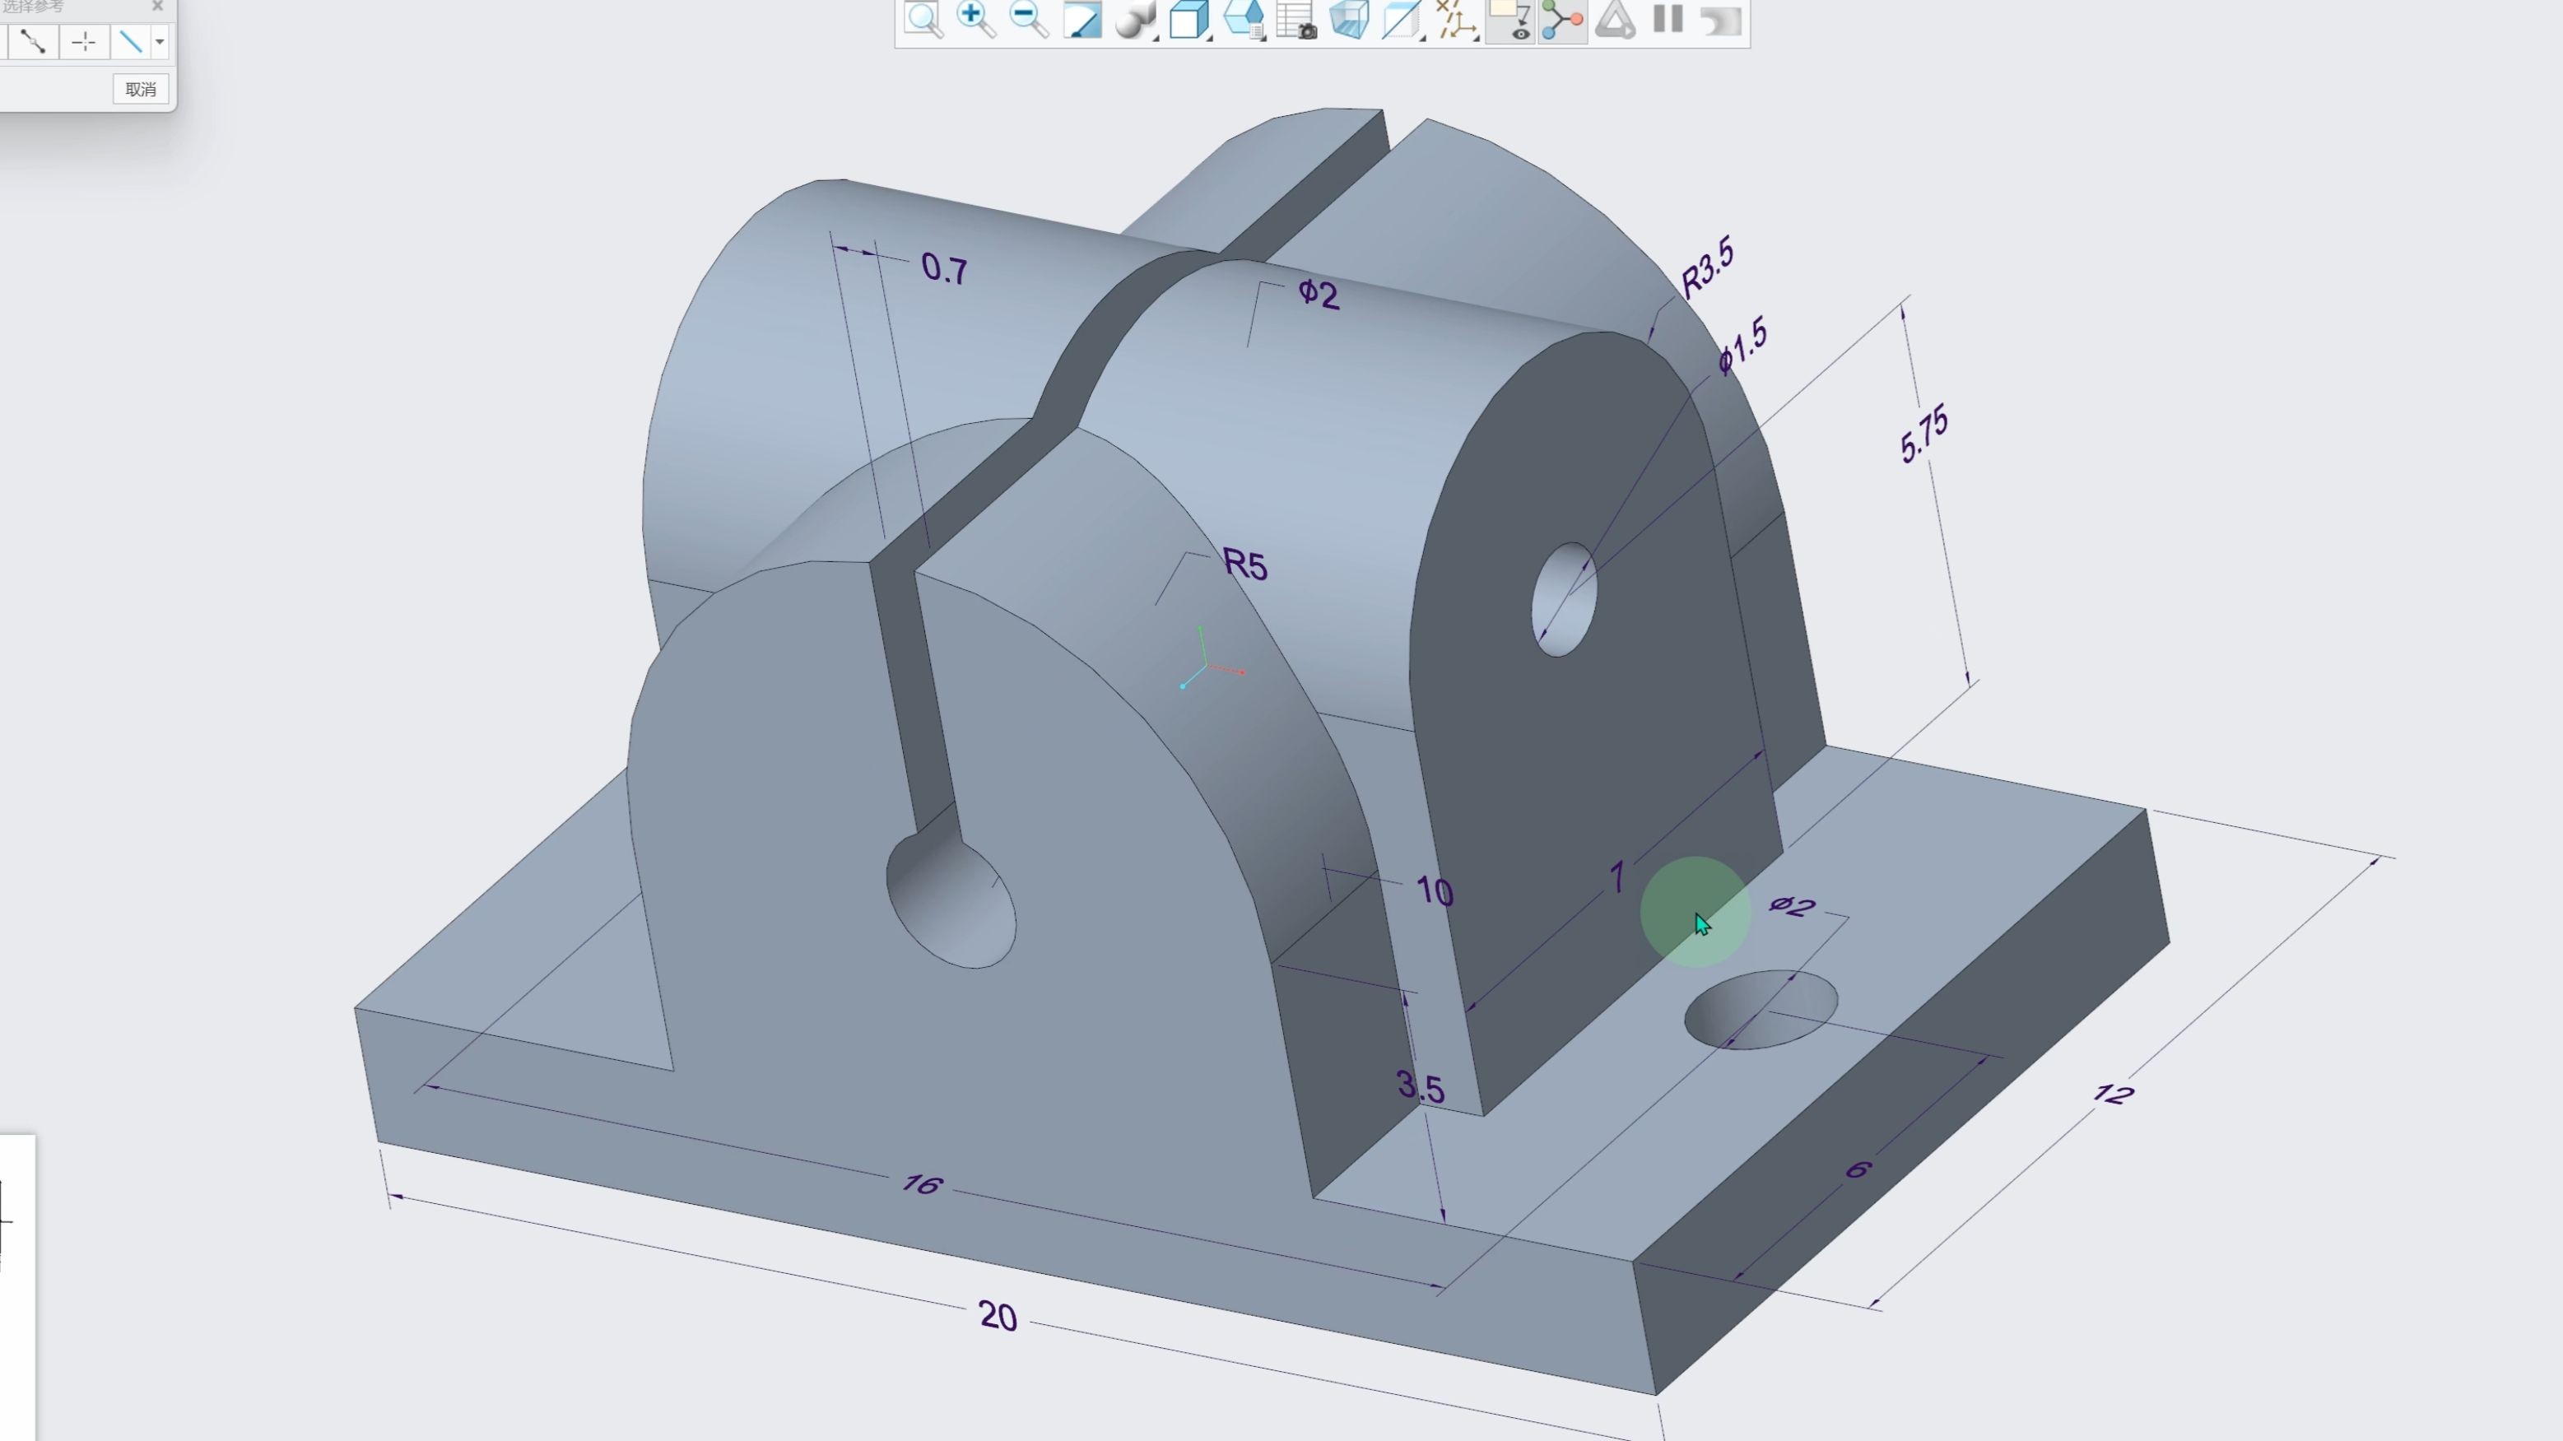Click the R5 radius dimension label
Screen dimensions: 2563x1441
1244,565
